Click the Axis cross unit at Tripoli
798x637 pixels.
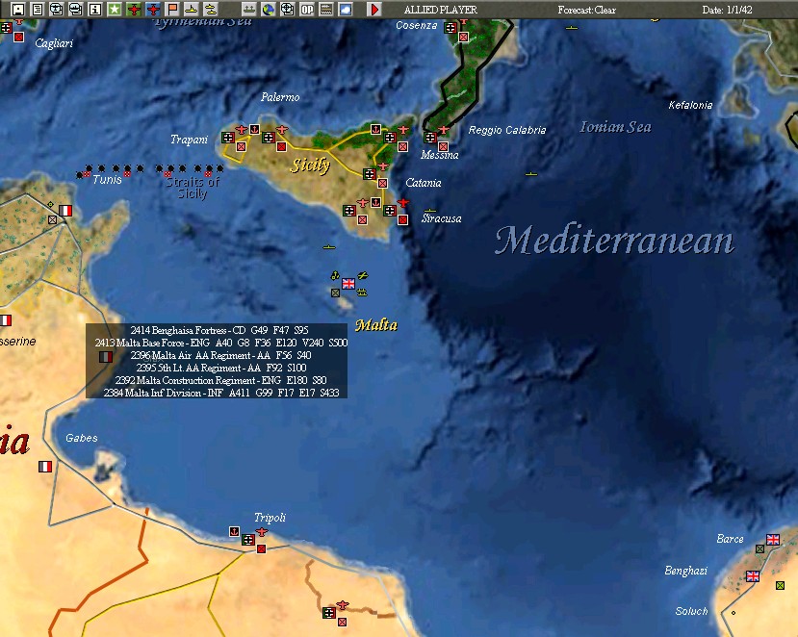pyautogui.click(x=248, y=540)
